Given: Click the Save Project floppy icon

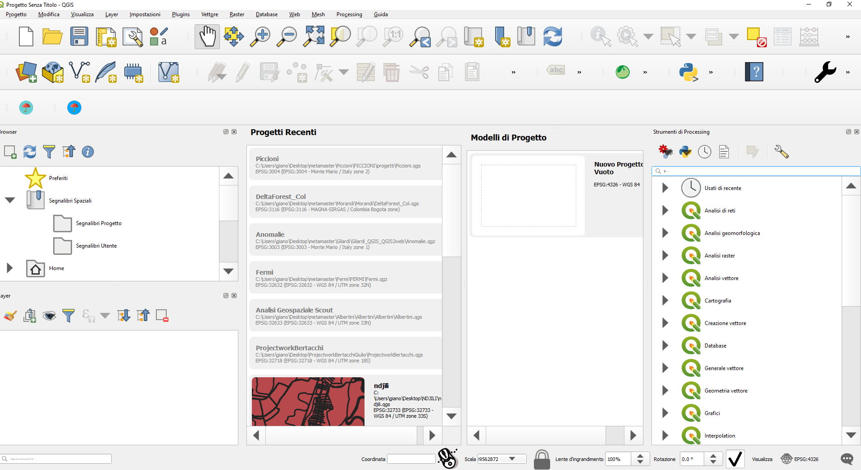Looking at the screenshot, I should coord(79,36).
